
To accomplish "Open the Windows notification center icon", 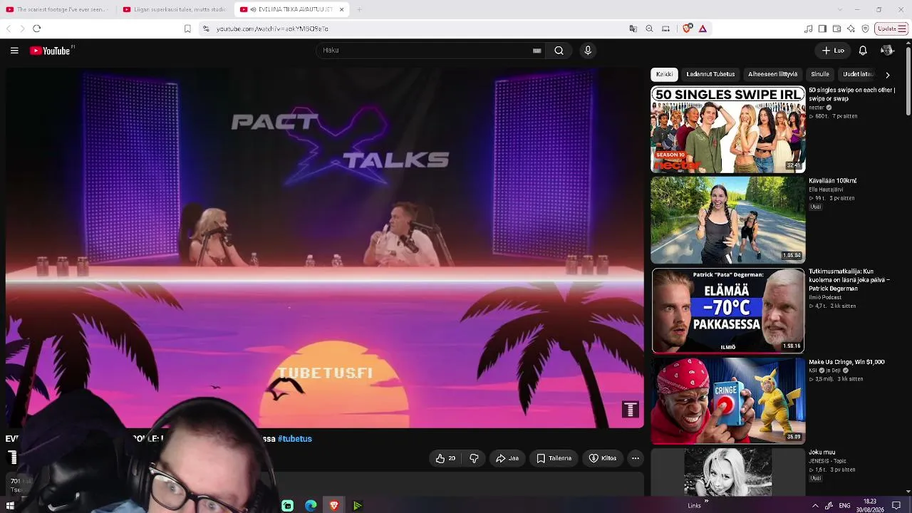I will coord(896,506).
